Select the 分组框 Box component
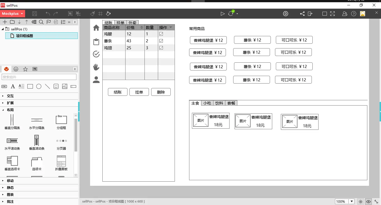The width and height of the screenshot is (381, 205). coord(61,122)
